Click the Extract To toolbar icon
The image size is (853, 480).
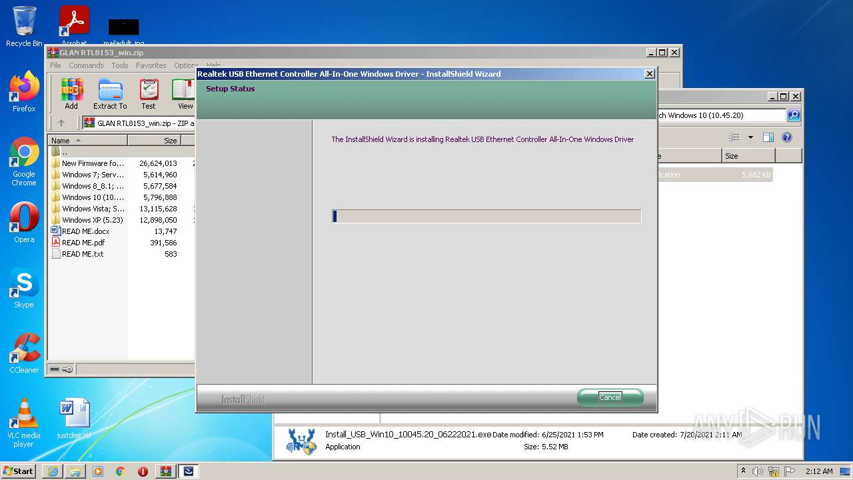tap(110, 93)
